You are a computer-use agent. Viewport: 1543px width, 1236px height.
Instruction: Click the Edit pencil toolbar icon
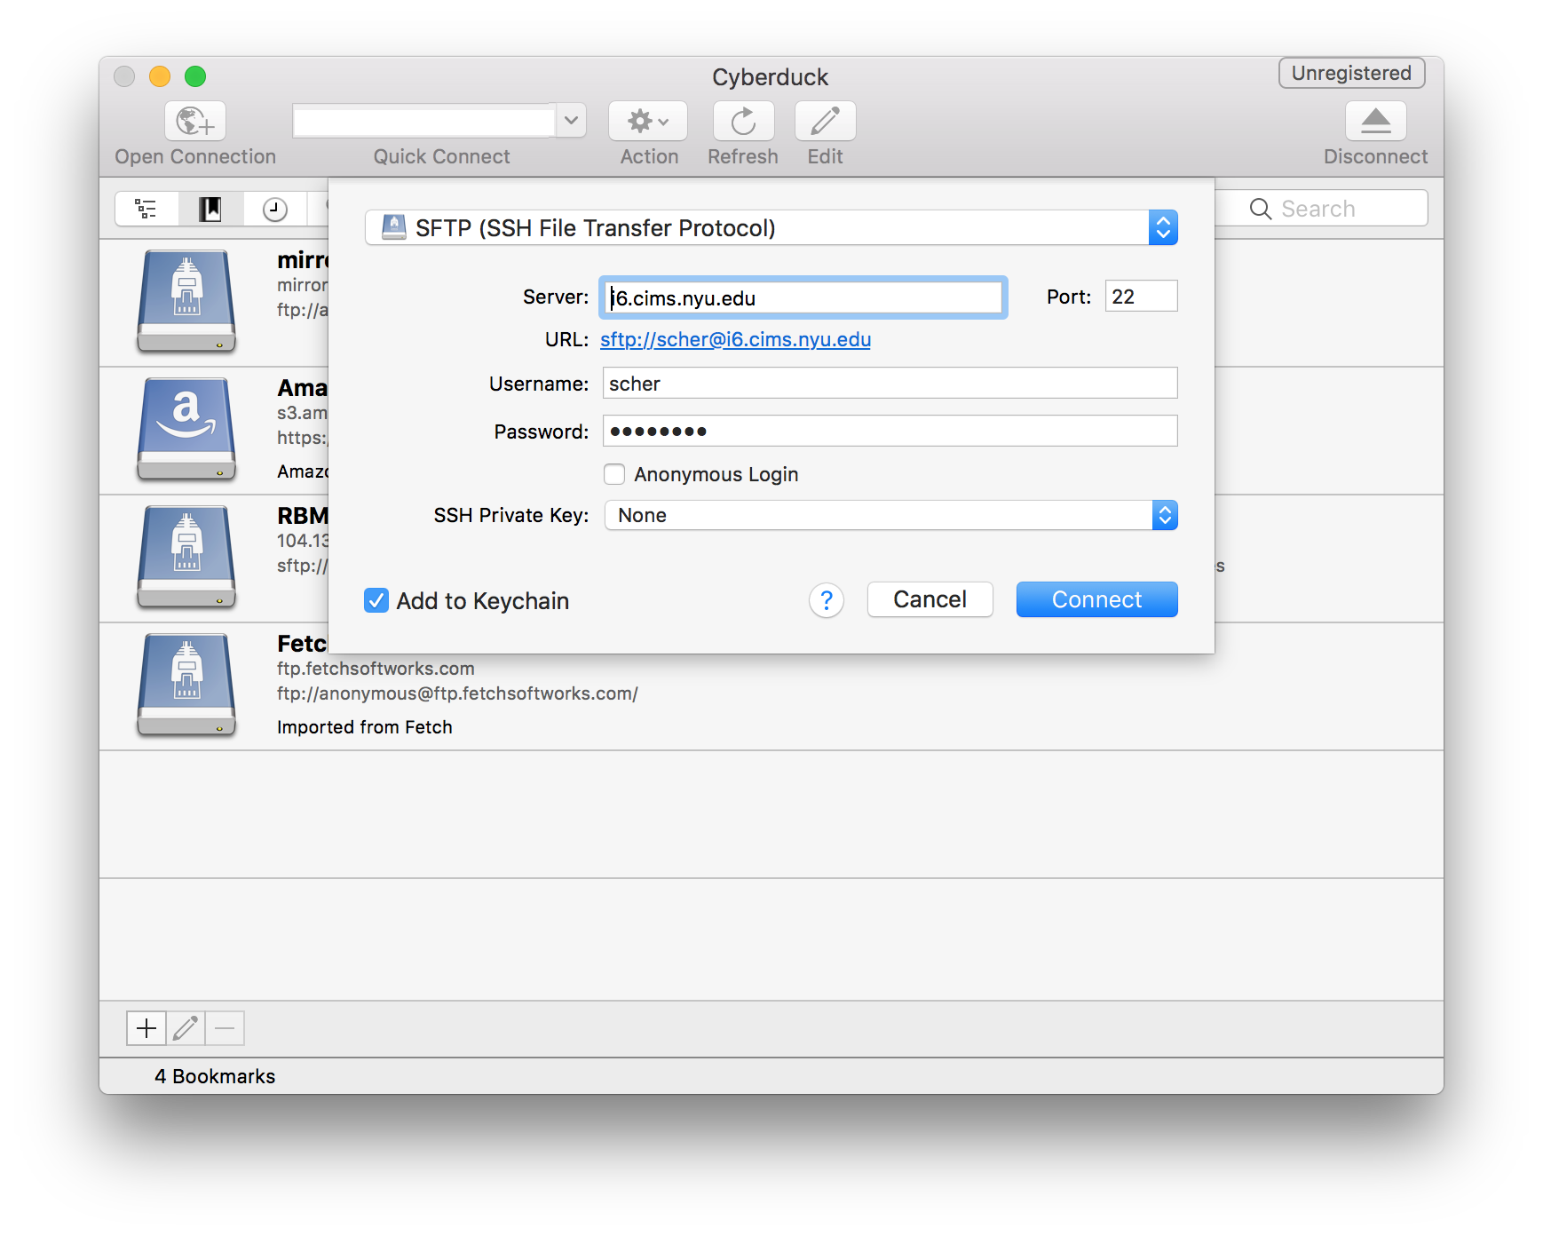826,121
